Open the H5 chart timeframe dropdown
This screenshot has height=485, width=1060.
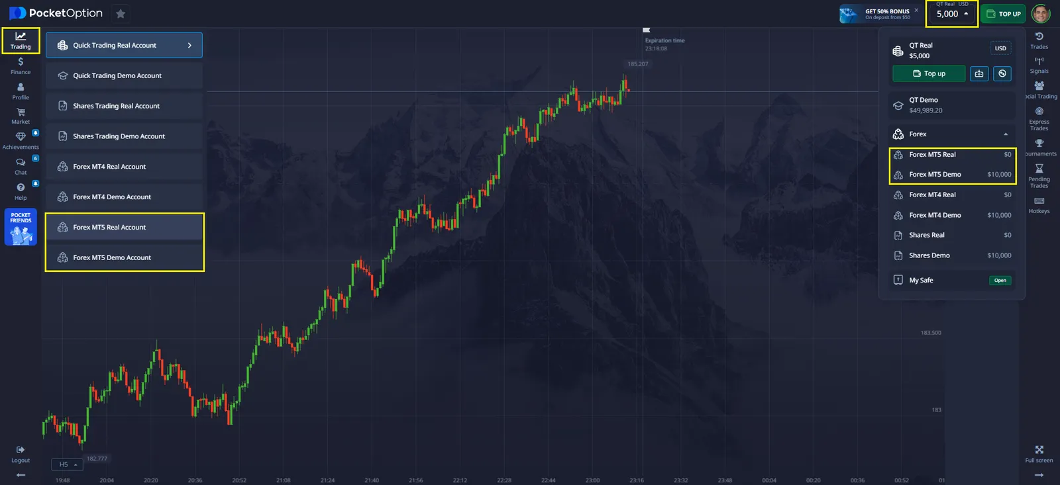[68, 464]
